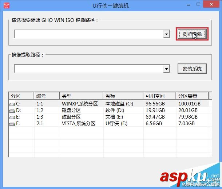The height and width of the screenshot is (189, 222).
Task: Open the 镜像提取路径 dropdown arrow
Action: [166, 69]
